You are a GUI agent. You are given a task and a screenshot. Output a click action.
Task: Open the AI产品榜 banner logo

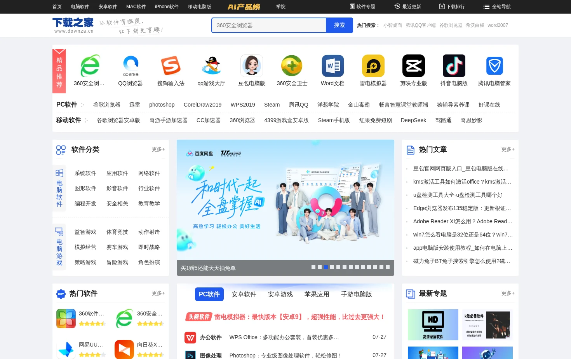[x=244, y=7]
